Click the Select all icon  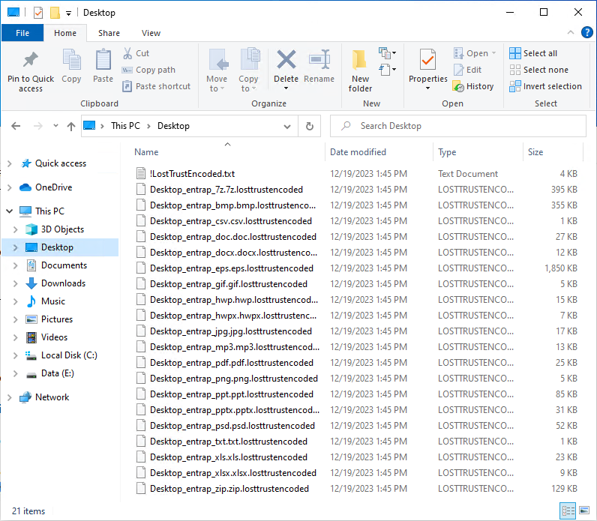(x=514, y=53)
